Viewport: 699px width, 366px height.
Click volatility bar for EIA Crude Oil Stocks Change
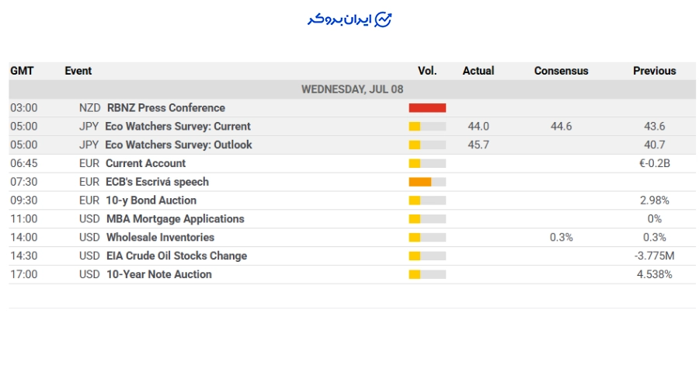[427, 256]
